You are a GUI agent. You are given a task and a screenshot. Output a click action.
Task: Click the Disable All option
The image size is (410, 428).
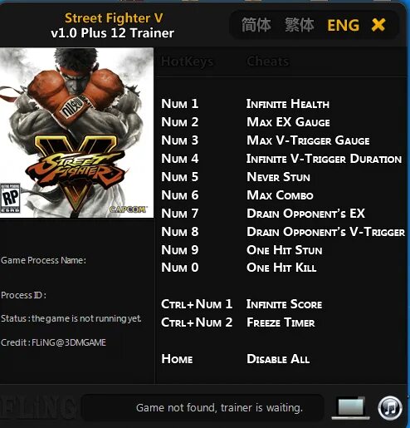[x=278, y=359]
